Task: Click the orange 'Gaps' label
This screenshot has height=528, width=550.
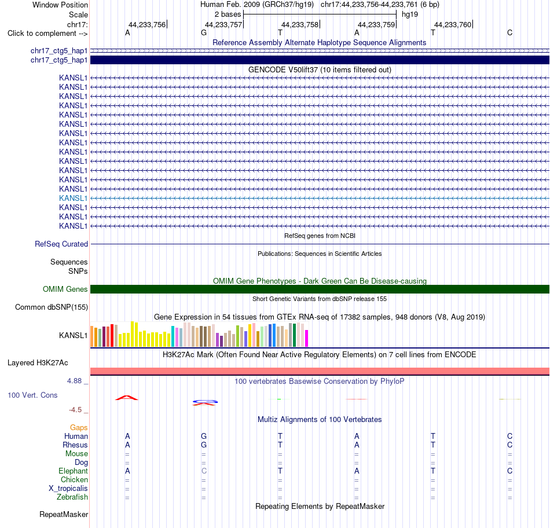Action: [x=79, y=428]
